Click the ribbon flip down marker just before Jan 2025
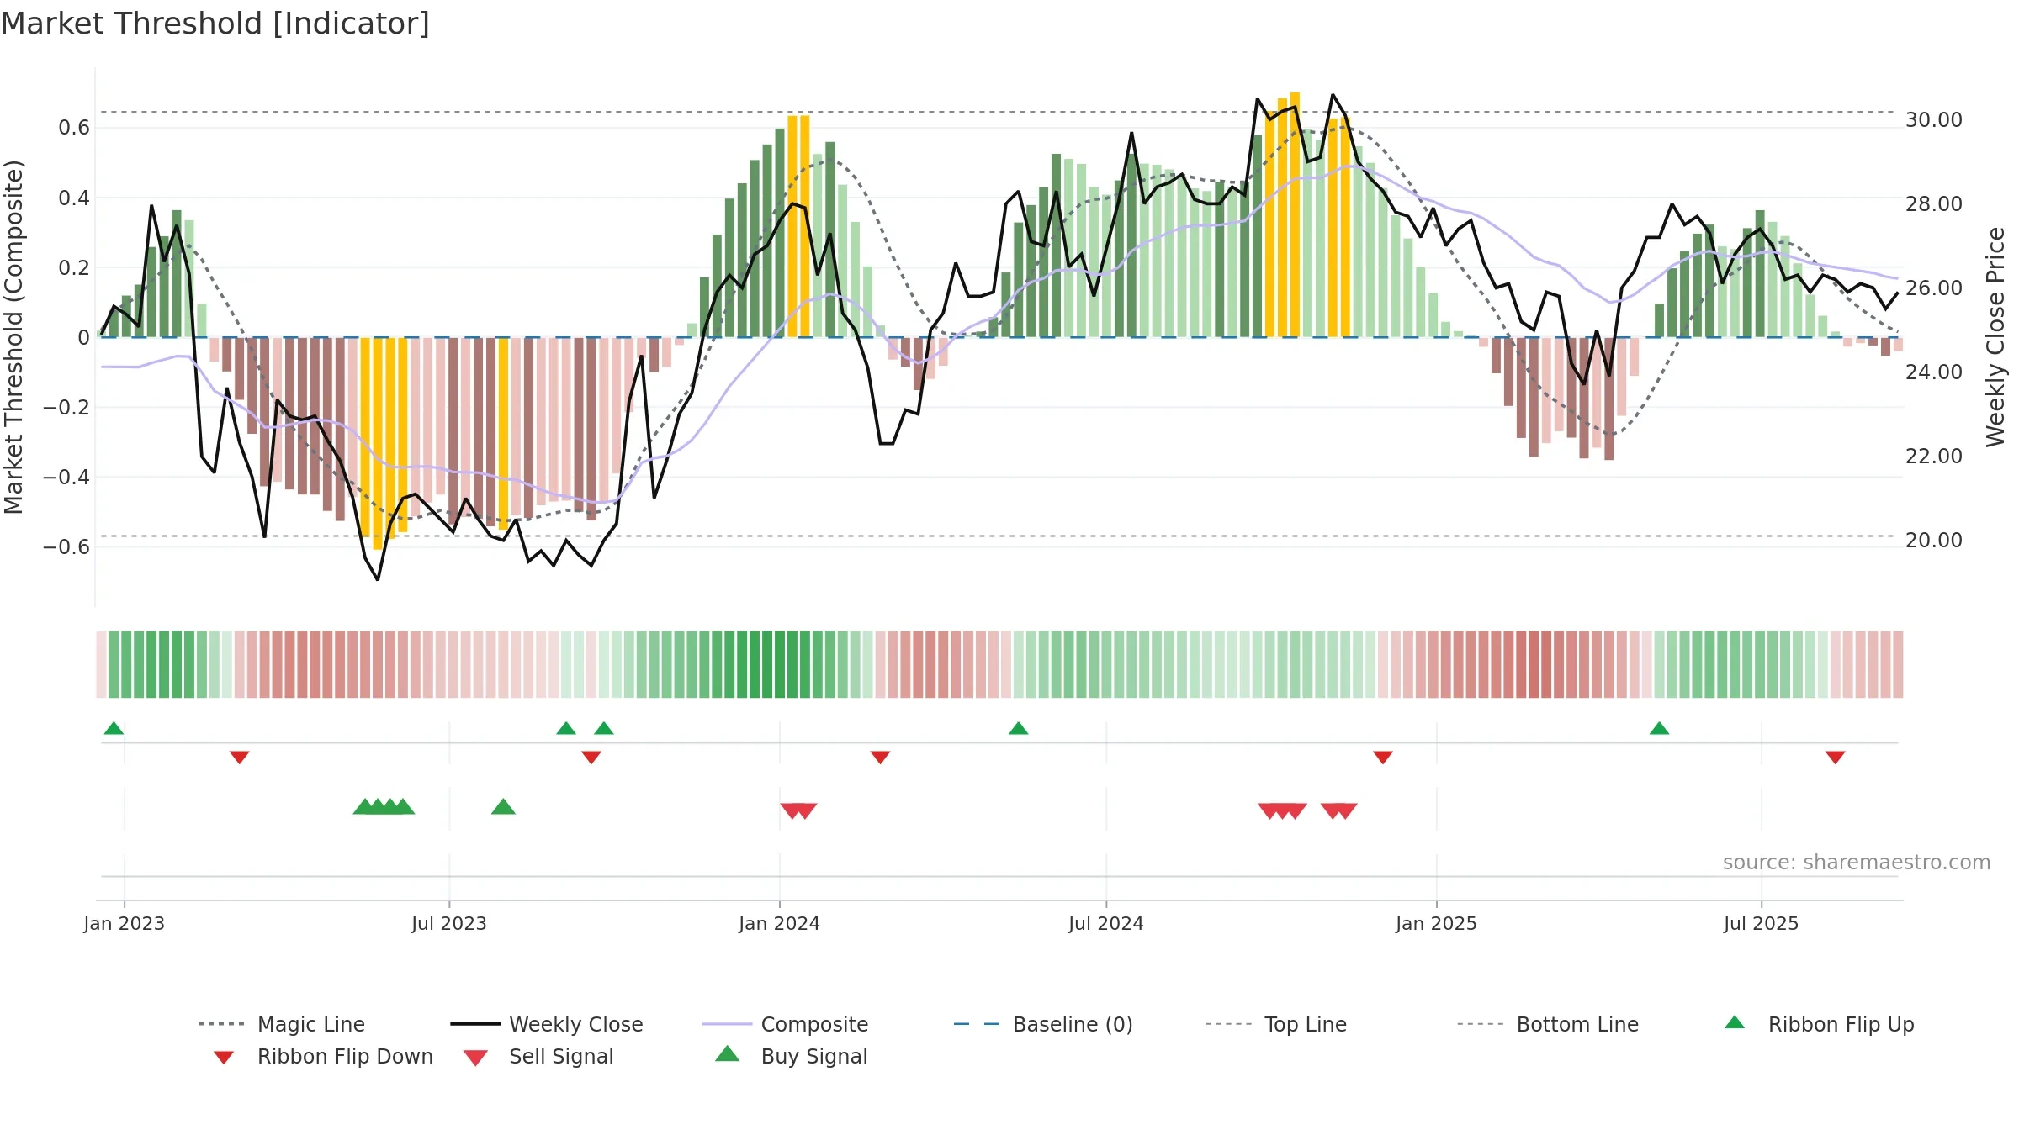The width and height of the screenshot is (2019, 1135). tap(1383, 758)
